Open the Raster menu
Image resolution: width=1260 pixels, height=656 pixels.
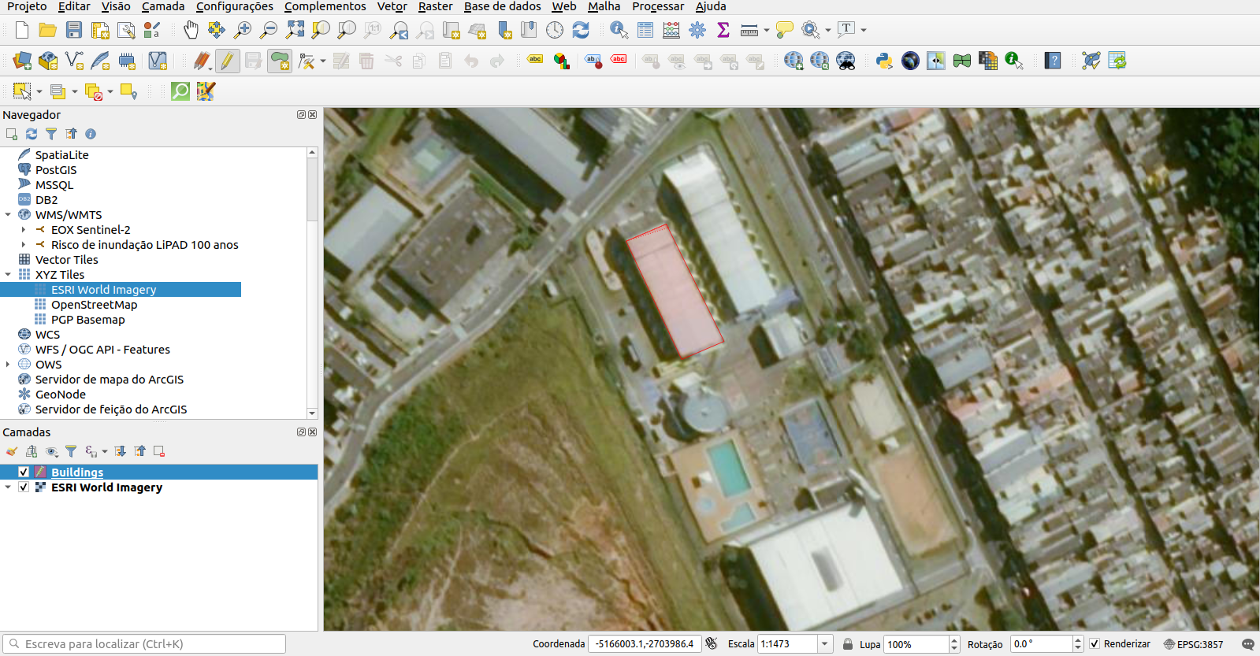point(435,6)
